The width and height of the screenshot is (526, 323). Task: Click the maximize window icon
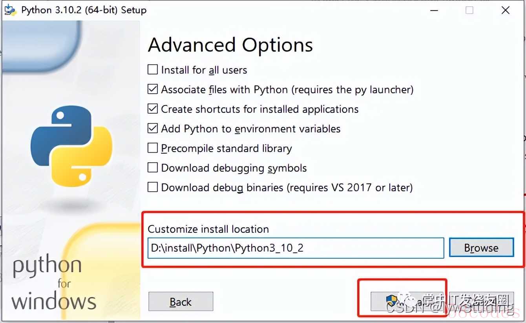point(469,10)
